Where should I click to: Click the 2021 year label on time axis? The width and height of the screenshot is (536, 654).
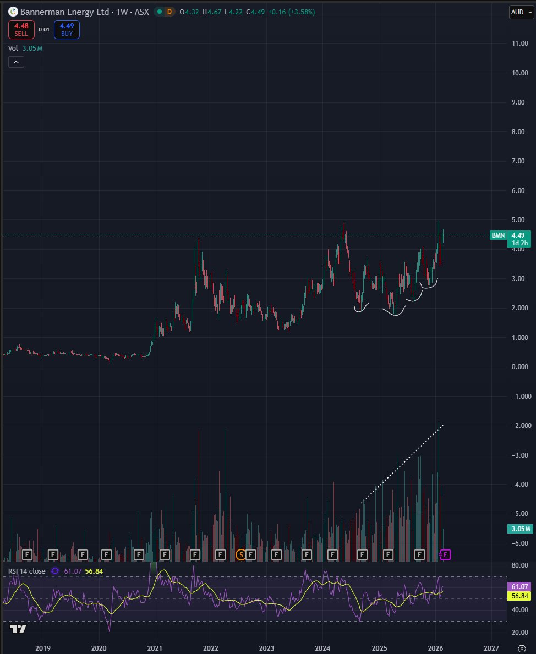(x=155, y=648)
